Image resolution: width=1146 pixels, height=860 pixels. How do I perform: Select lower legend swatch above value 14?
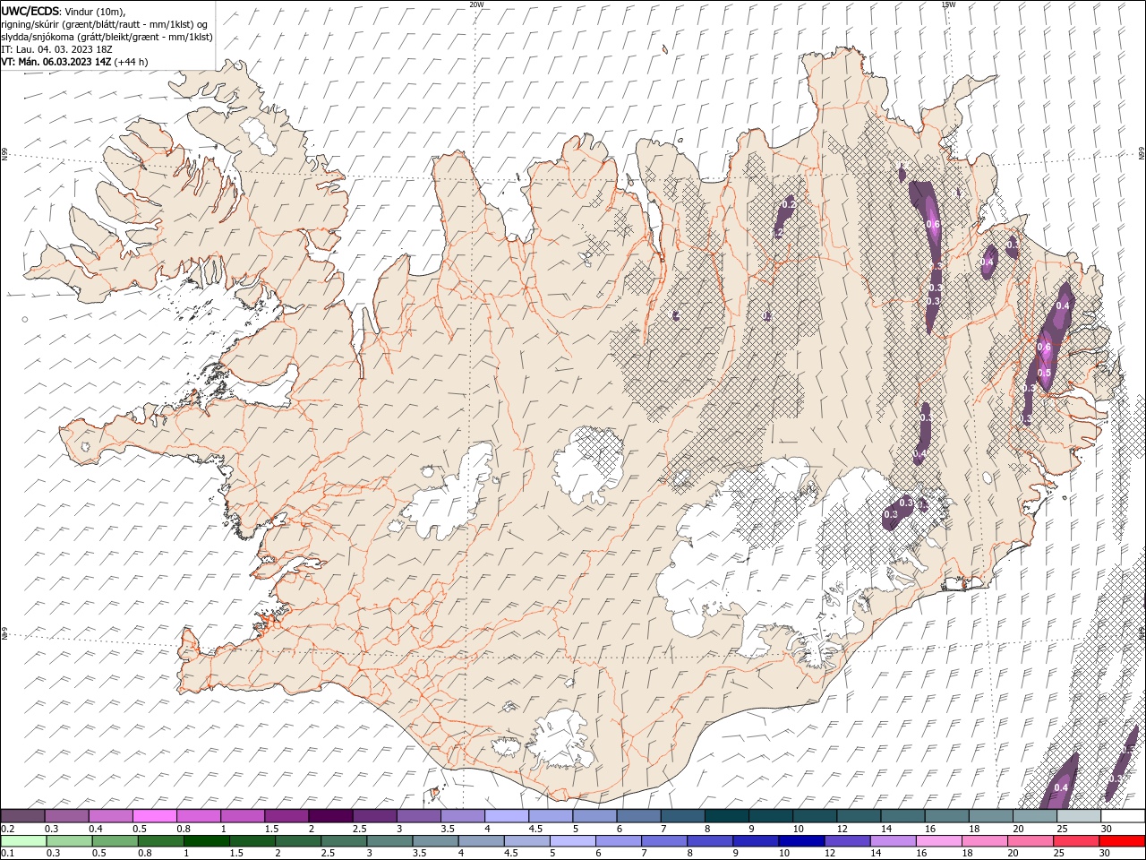tap(893, 841)
